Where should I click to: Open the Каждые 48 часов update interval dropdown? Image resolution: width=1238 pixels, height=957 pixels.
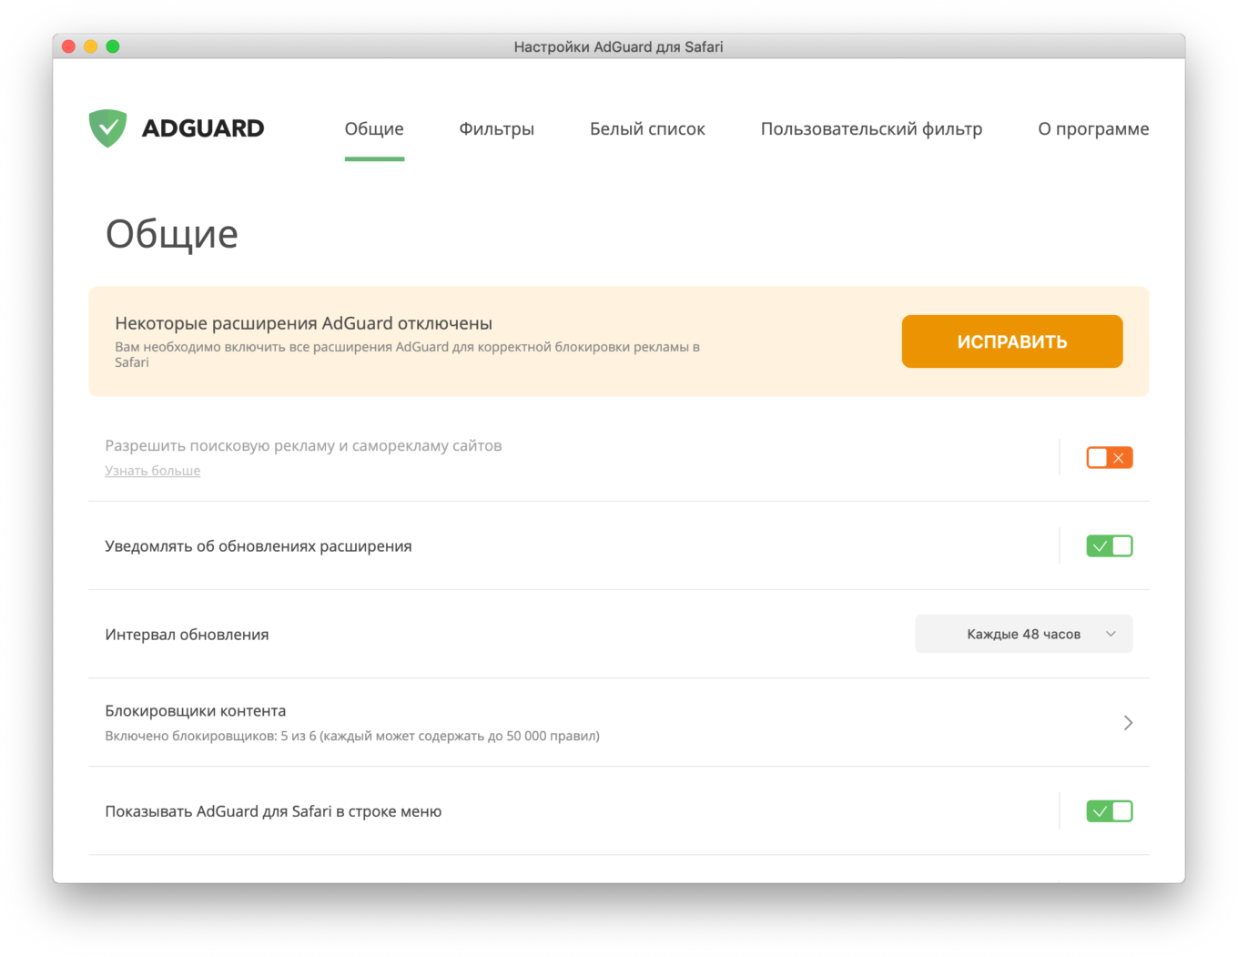[1023, 634]
